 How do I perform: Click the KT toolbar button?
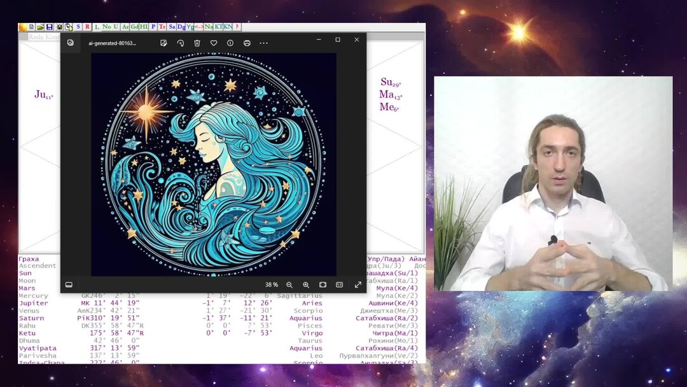click(218, 27)
